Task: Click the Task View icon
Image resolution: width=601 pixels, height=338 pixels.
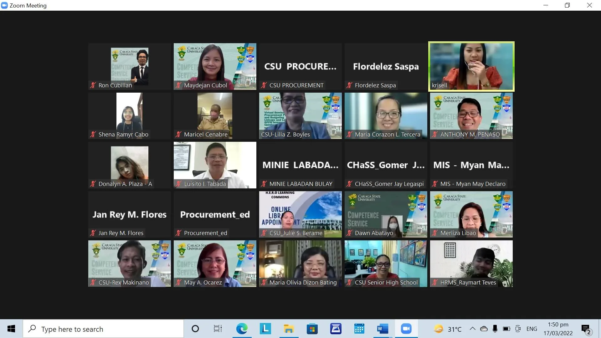Action: pos(218,329)
